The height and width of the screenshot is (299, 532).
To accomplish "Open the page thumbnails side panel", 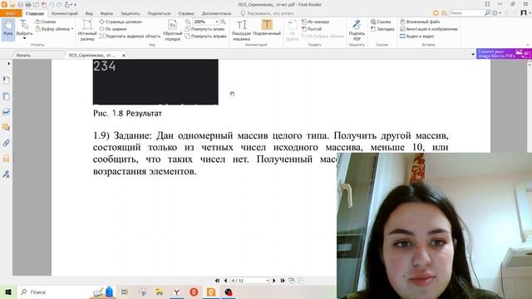I will click(x=6, y=96).
